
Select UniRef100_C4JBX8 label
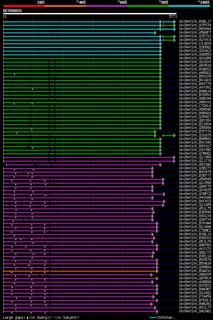[x=195, y=43]
